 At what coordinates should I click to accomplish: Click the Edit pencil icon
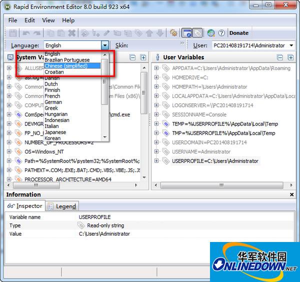106,33
